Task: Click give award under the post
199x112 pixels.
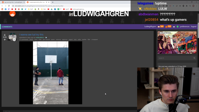Action: tap(46, 40)
